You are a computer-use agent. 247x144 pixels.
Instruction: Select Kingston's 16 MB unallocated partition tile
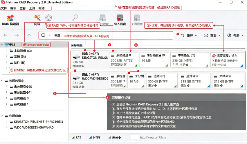154,60
